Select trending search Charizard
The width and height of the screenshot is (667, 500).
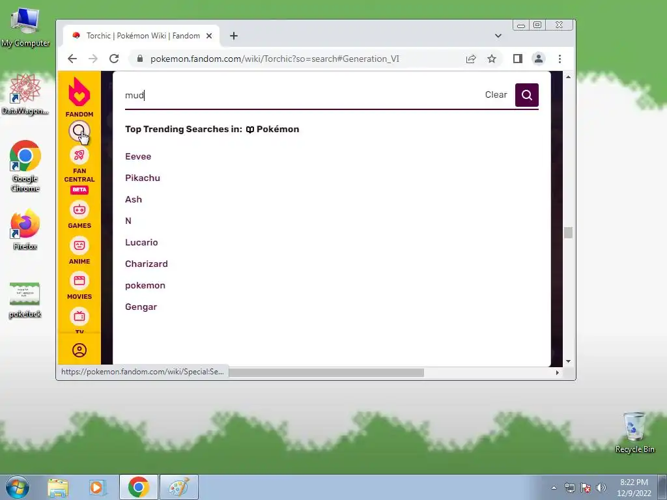(x=147, y=264)
